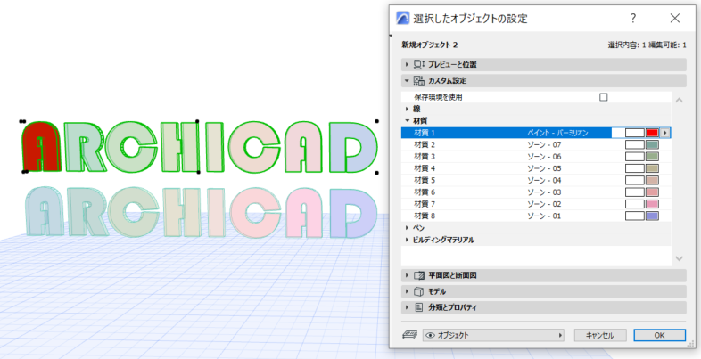
Task: Click the ゾーン - 02 value
Action: pyautogui.click(x=544, y=204)
